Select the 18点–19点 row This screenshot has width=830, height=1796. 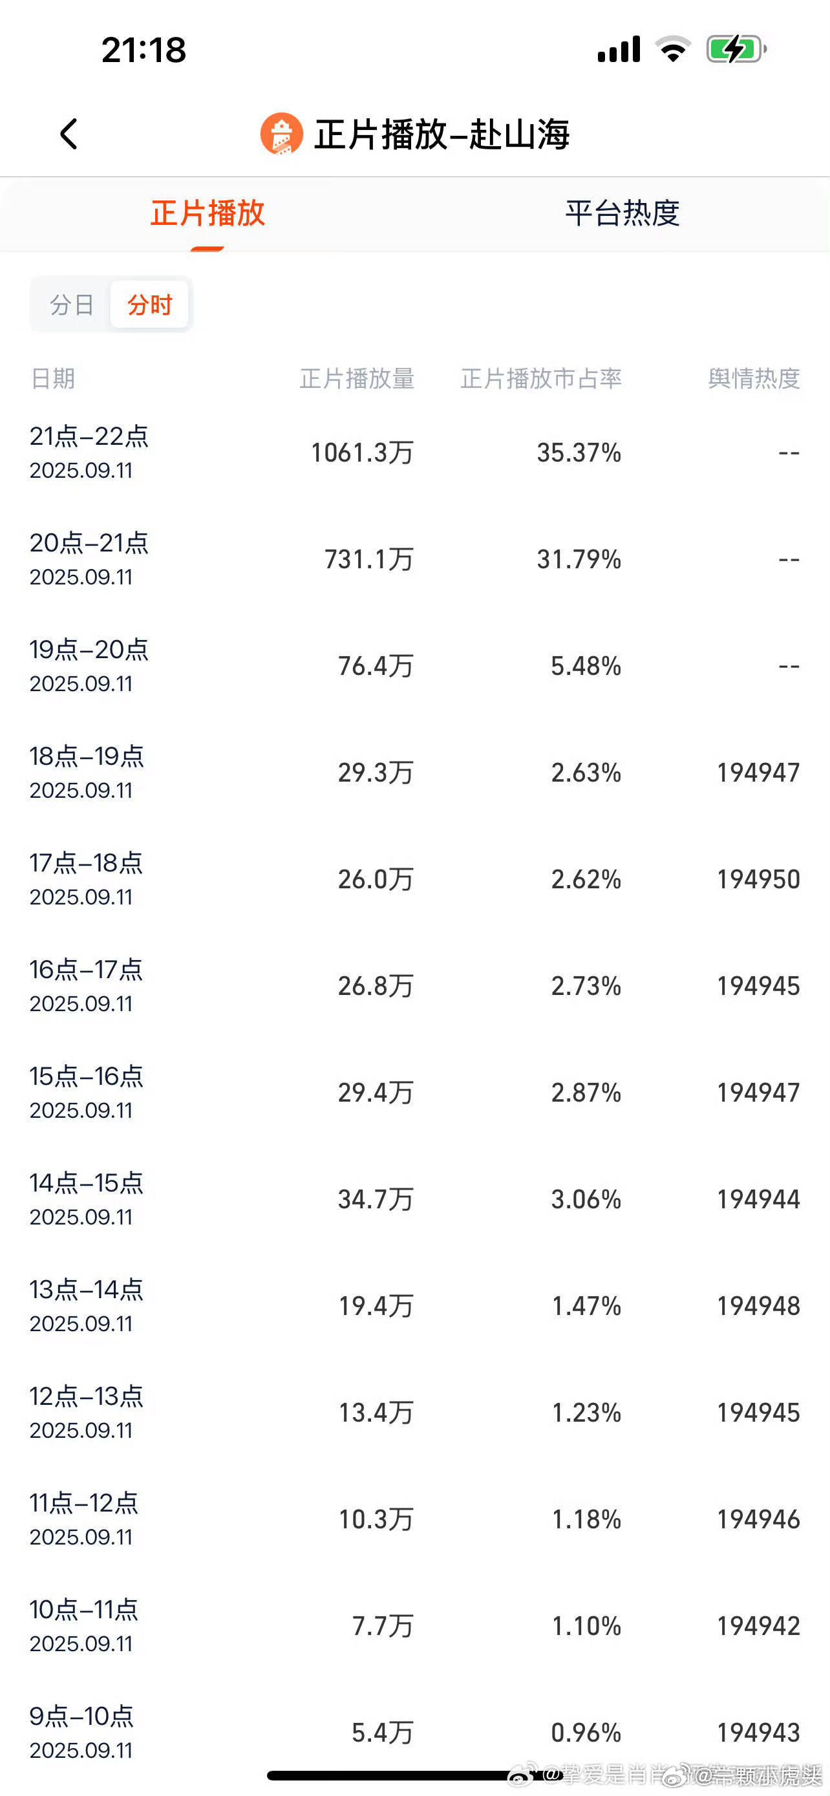[414, 773]
